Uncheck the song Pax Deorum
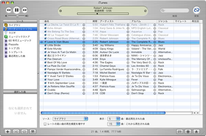206x136 pixels. [45, 59]
